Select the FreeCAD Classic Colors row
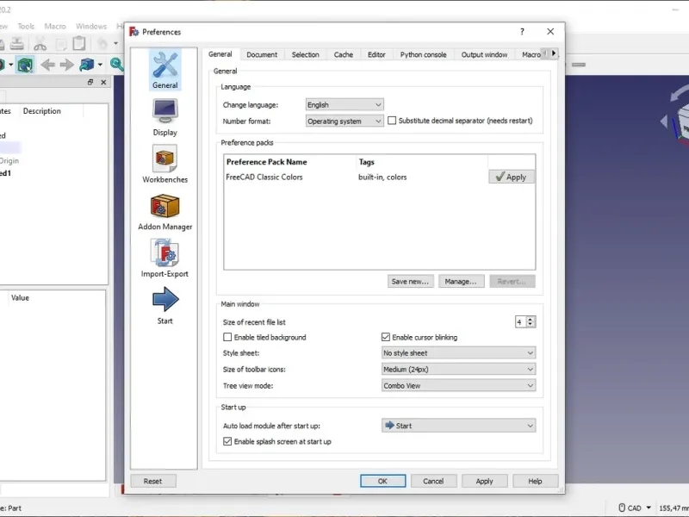 [356, 178]
